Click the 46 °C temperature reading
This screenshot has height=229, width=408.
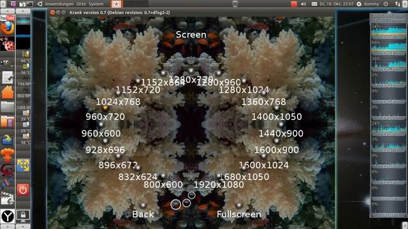pos(25,60)
